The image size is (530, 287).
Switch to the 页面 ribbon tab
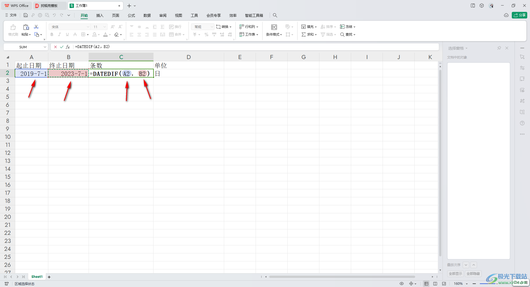[116, 15]
